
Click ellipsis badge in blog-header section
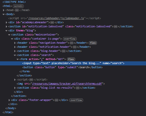tap(64, 51)
